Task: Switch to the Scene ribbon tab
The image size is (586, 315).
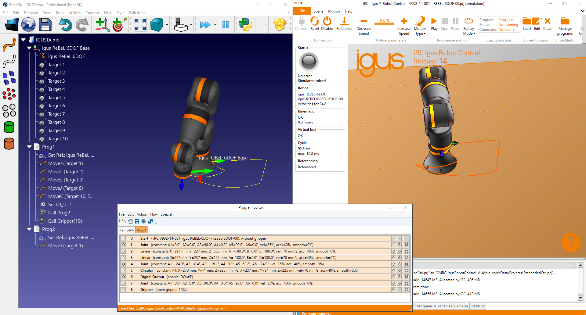Action: (318, 11)
